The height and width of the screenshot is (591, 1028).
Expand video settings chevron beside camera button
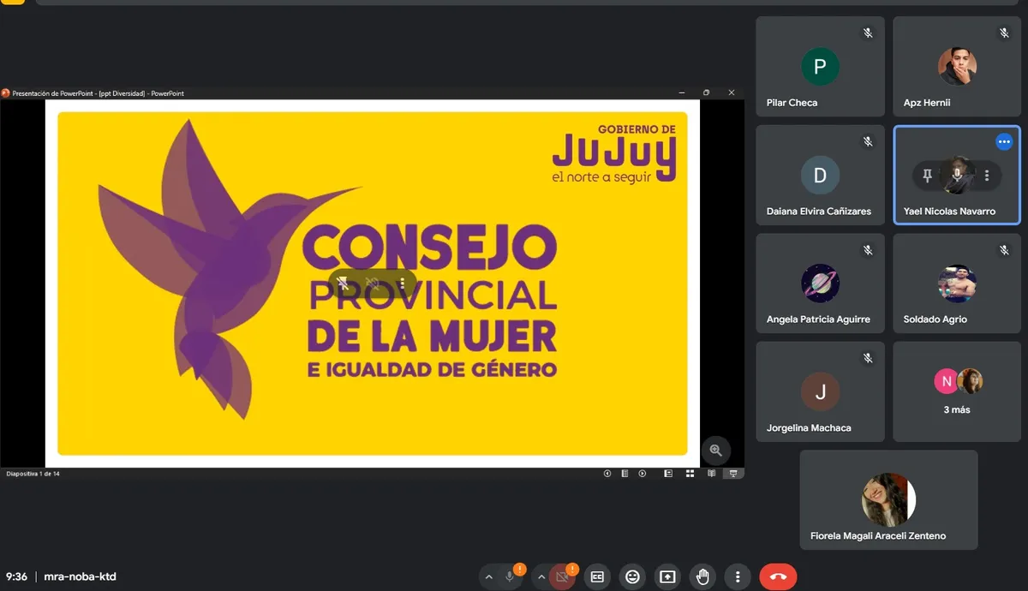541,576
